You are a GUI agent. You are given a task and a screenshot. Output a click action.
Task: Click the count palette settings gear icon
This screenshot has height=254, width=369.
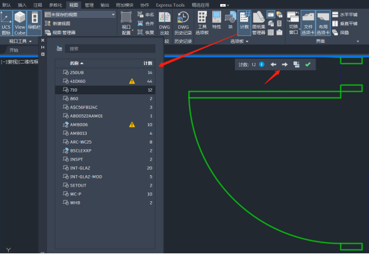[x=43, y=54]
